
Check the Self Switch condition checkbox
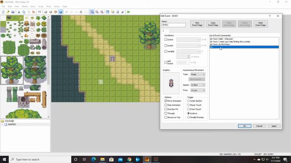[x=166, y=62]
